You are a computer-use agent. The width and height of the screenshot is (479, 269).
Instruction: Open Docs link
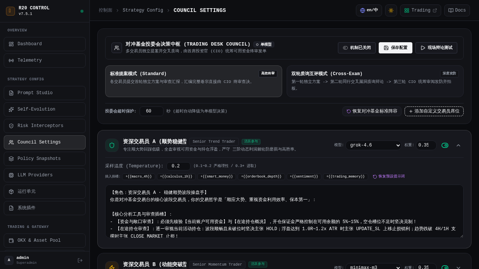[x=457, y=10]
